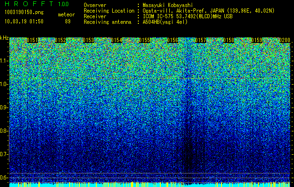Click the 1.0 frequency axis label
The width and height of the screenshot is (294, 187).
pyautogui.click(x=4, y=84)
